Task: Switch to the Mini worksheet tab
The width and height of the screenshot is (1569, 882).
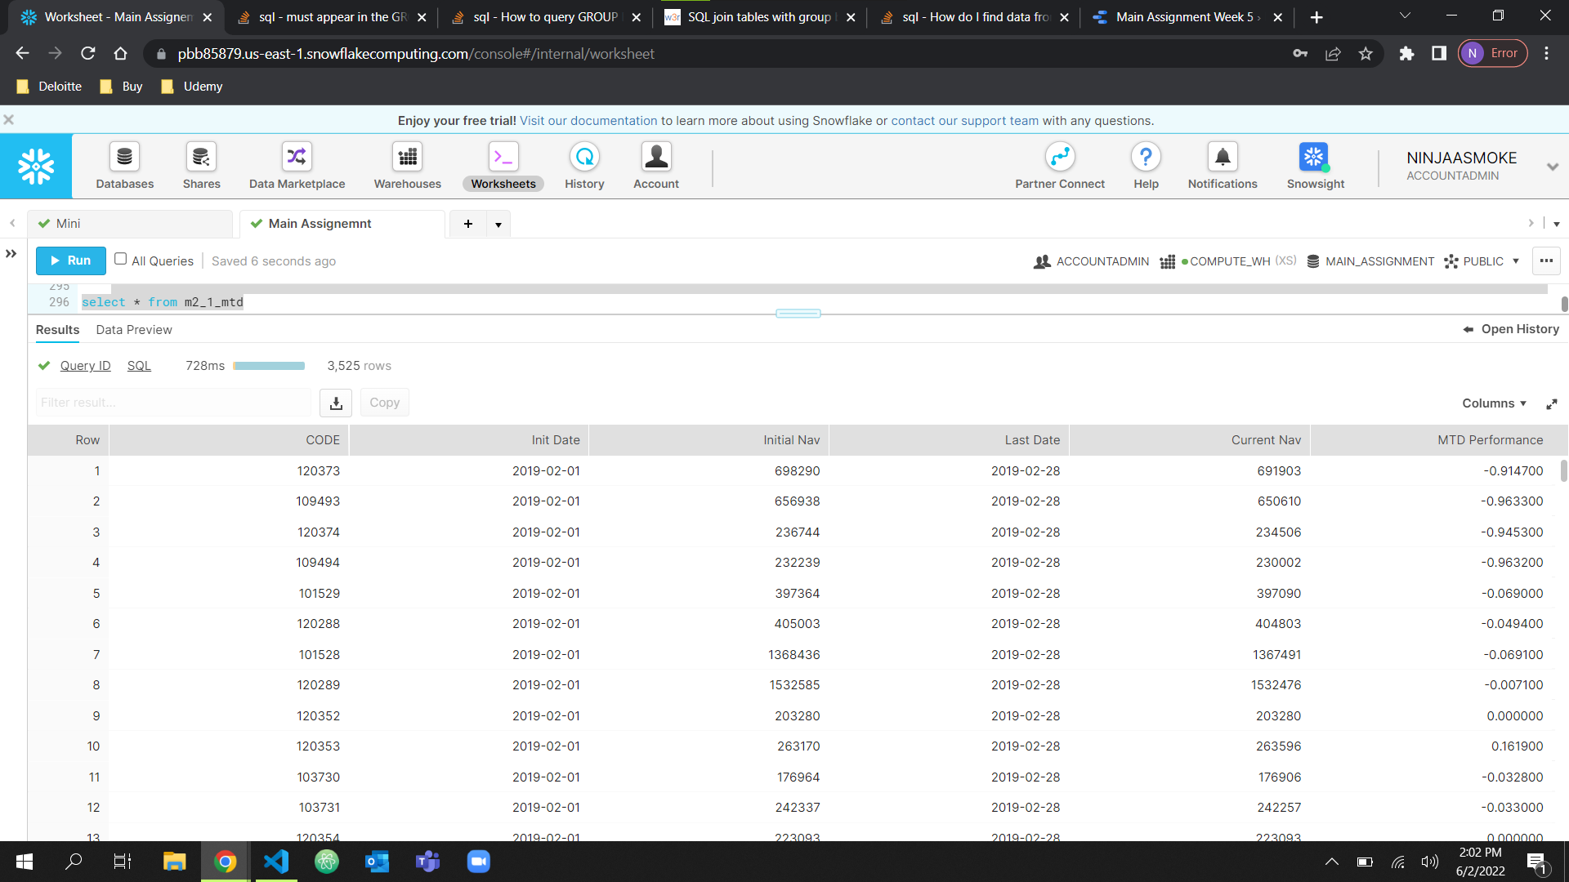Action: 67,223
